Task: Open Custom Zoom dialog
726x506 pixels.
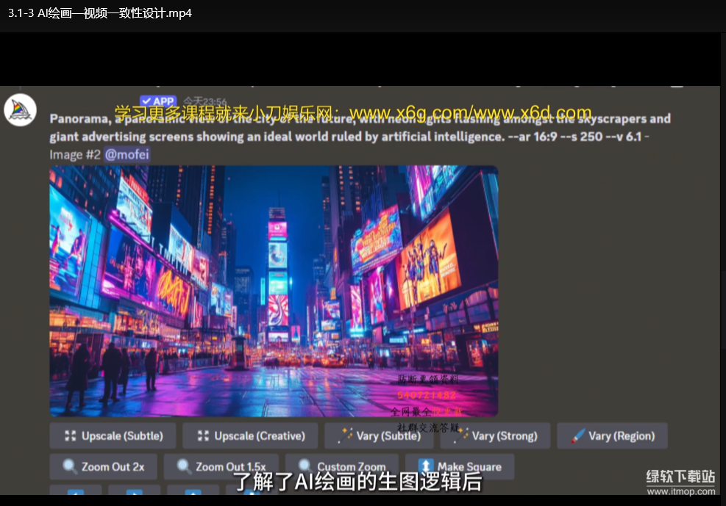Action: click(x=342, y=467)
